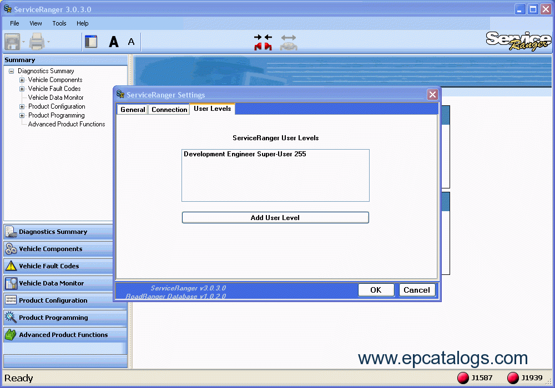Open the Product Programming navigation button

65,318
